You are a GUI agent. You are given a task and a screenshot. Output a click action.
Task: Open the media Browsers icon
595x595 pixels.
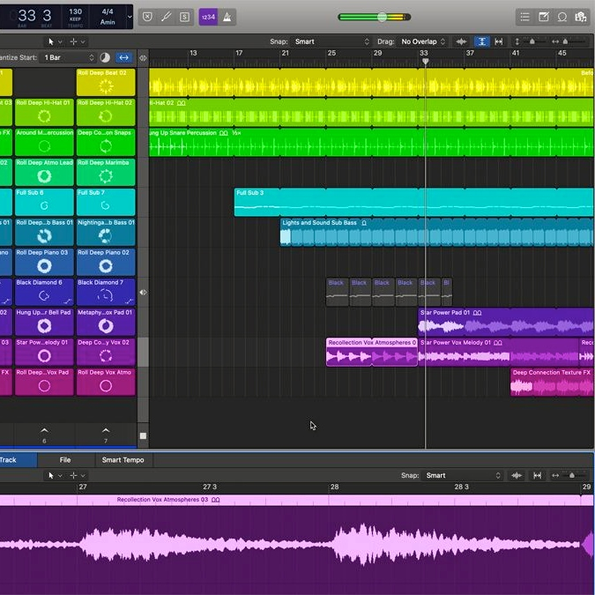click(x=581, y=17)
